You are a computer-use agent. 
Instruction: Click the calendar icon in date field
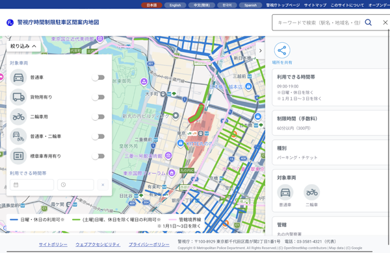point(16,185)
